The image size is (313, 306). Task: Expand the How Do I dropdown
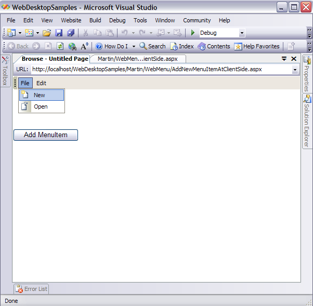134,46
